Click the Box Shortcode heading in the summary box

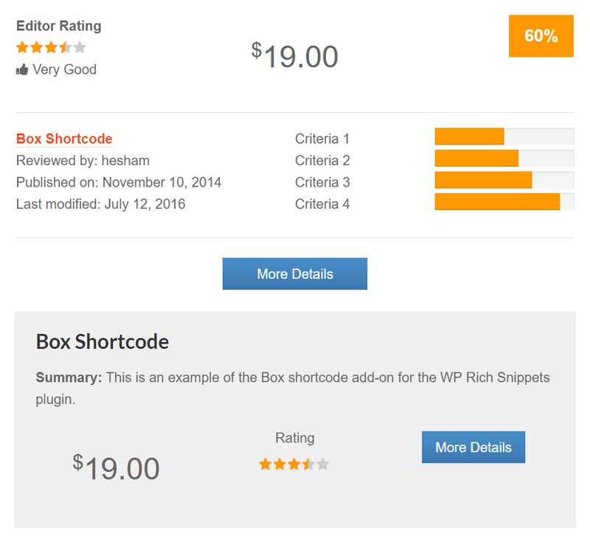point(101,341)
